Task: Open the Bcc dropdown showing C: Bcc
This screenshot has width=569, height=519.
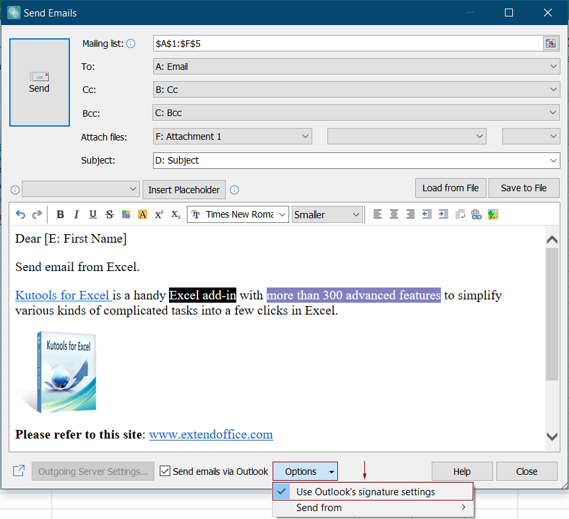Action: (356, 113)
